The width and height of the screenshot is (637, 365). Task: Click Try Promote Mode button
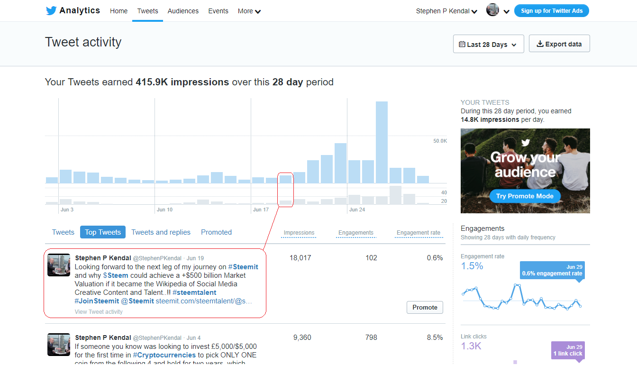525,196
